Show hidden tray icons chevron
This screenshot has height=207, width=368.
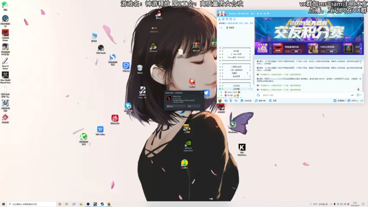click(331, 204)
